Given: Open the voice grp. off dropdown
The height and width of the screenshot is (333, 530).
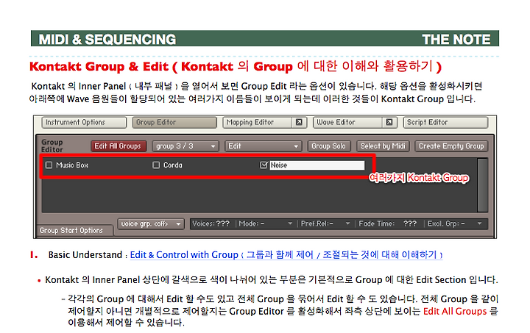Looking at the screenshot, I should click(x=151, y=223).
